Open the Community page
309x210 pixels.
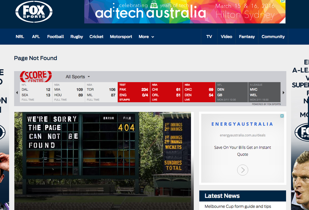point(273,37)
